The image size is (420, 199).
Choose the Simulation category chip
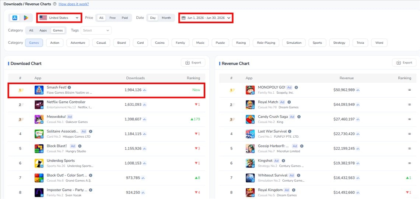point(294,43)
